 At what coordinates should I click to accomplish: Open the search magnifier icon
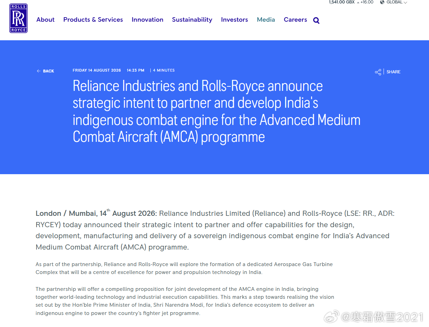(316, 20)
